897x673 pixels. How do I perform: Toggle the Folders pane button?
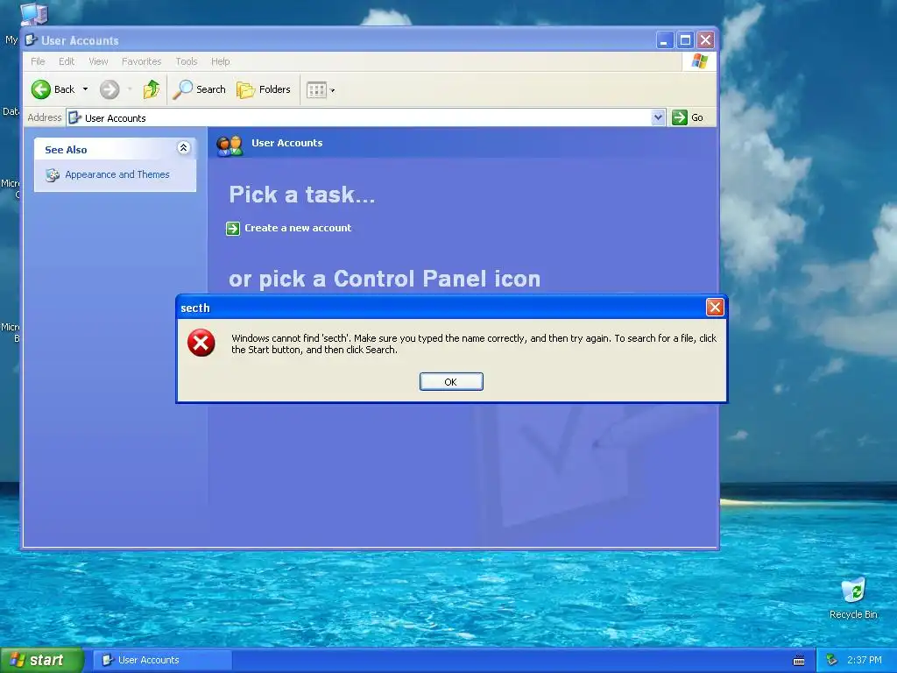point(264,89)
